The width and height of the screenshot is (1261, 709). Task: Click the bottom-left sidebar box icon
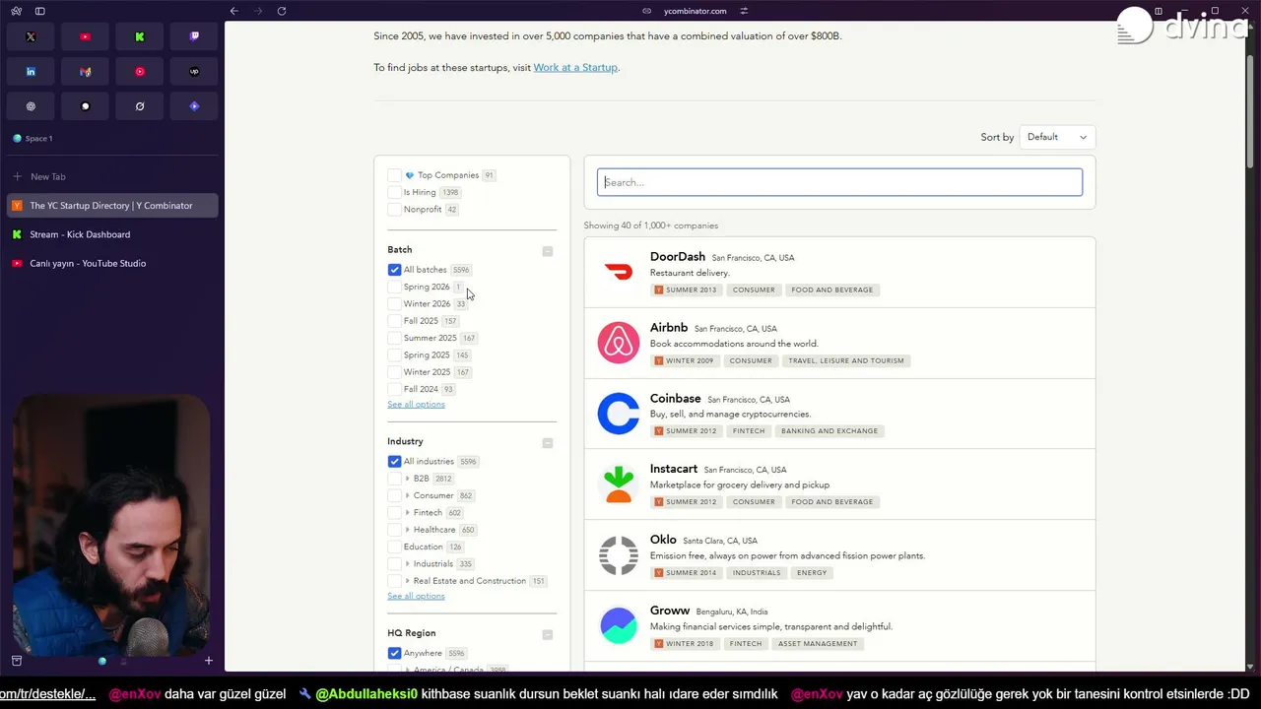point(17,661)
